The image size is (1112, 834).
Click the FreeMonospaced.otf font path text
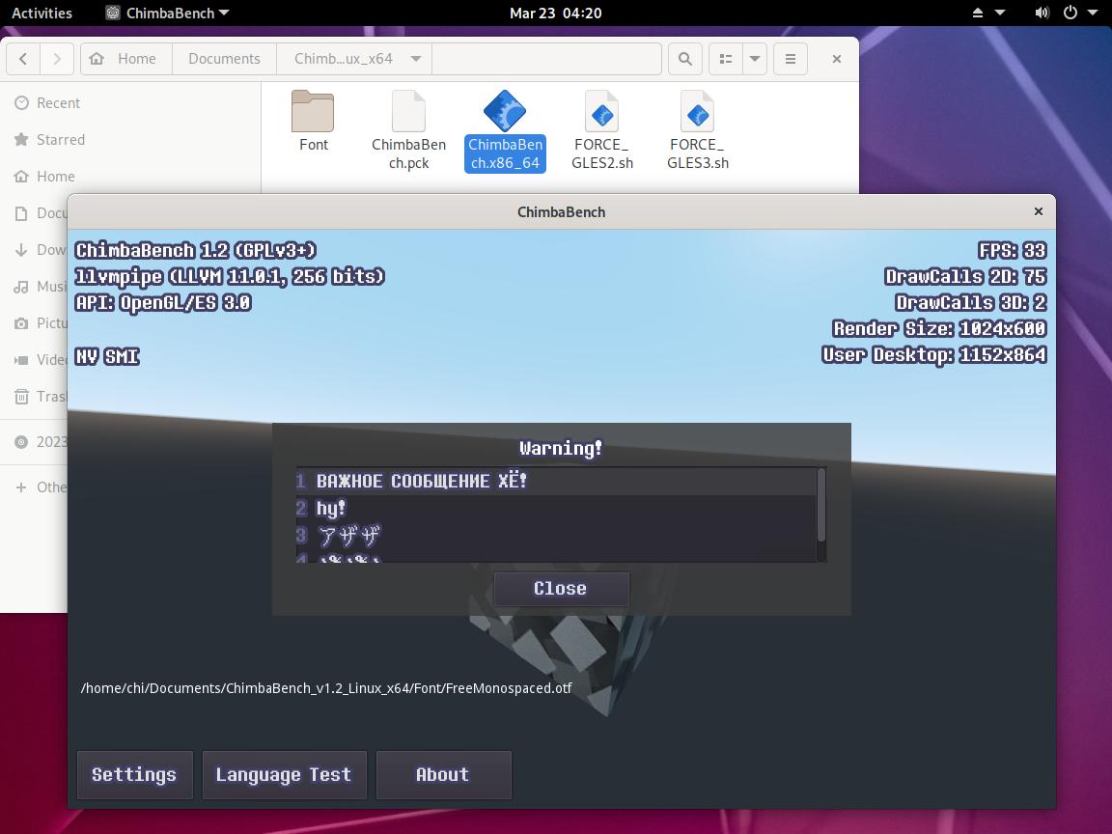click(x=326, y=688)
